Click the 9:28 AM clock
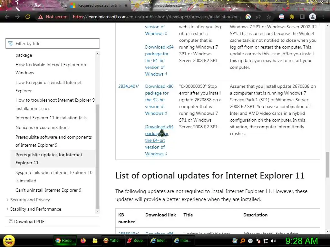Image resolution: width=330 pixels, height=247 pixels. [x=302, y=241]
